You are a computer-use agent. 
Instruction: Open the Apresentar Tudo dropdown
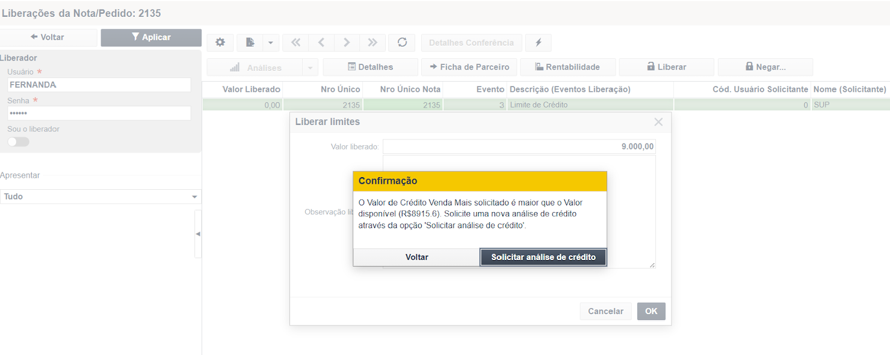tap(100, 196)
